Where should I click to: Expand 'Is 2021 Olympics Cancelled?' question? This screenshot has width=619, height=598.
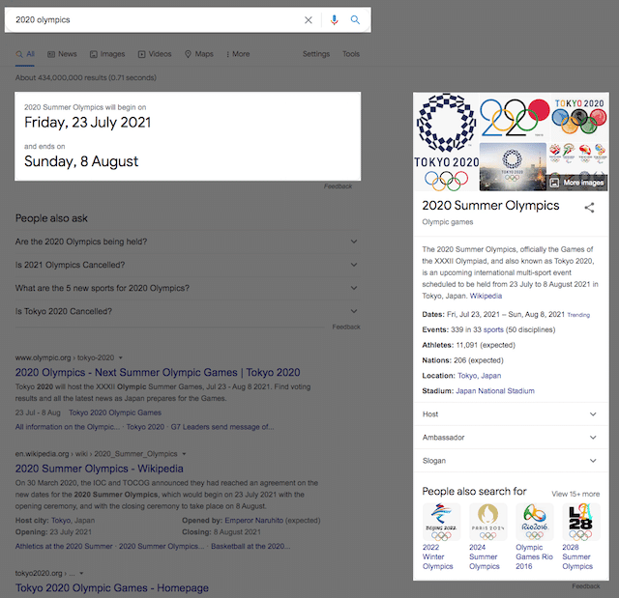click(x=188, y=265)
